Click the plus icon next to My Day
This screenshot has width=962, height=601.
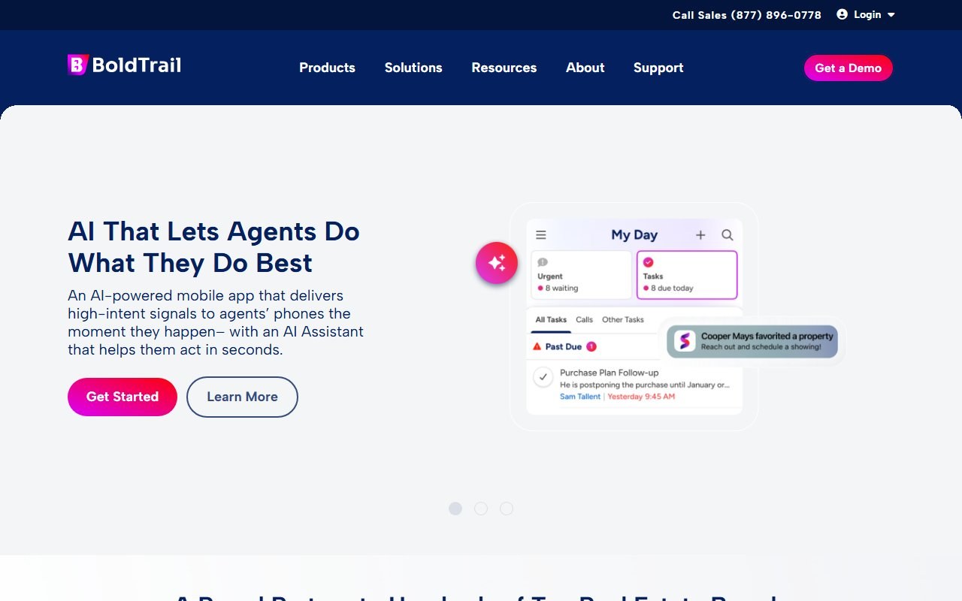700,234
